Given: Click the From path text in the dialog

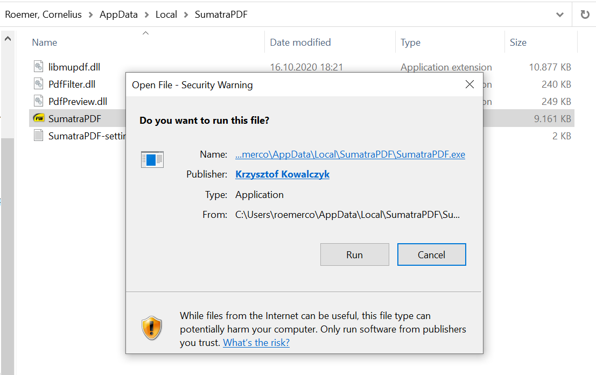Looking at the screenshot, I should point(347,214).
